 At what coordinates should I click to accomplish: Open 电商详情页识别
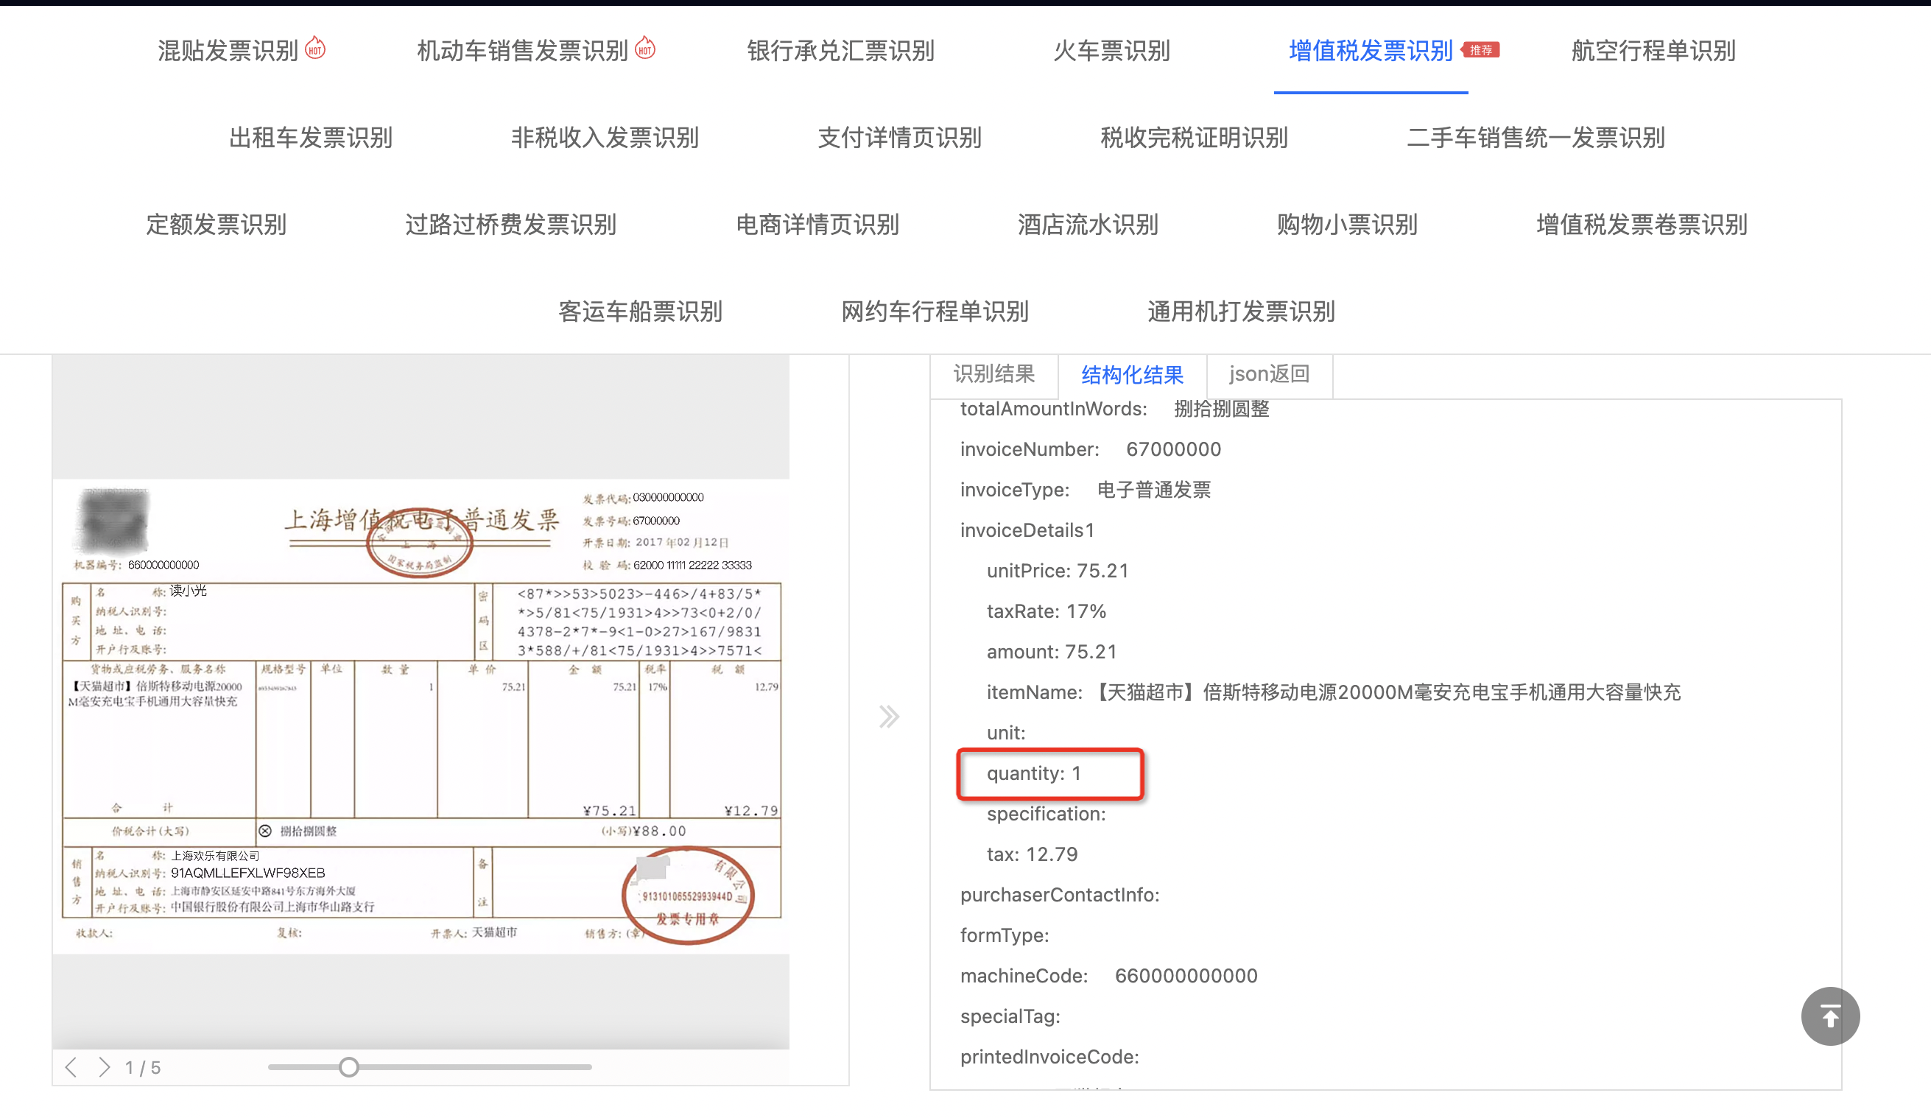pos(817,225)
